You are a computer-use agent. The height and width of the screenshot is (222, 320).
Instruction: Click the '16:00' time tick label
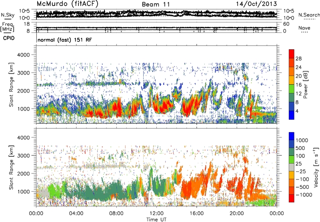point(196,214)
